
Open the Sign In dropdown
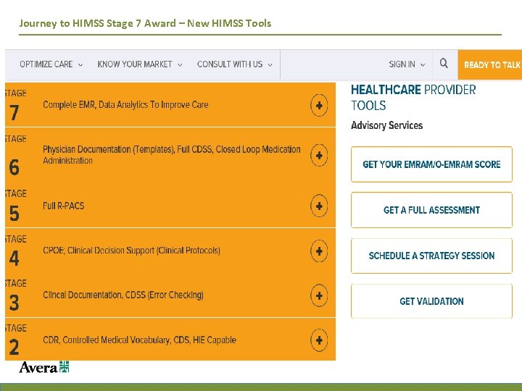407,64
